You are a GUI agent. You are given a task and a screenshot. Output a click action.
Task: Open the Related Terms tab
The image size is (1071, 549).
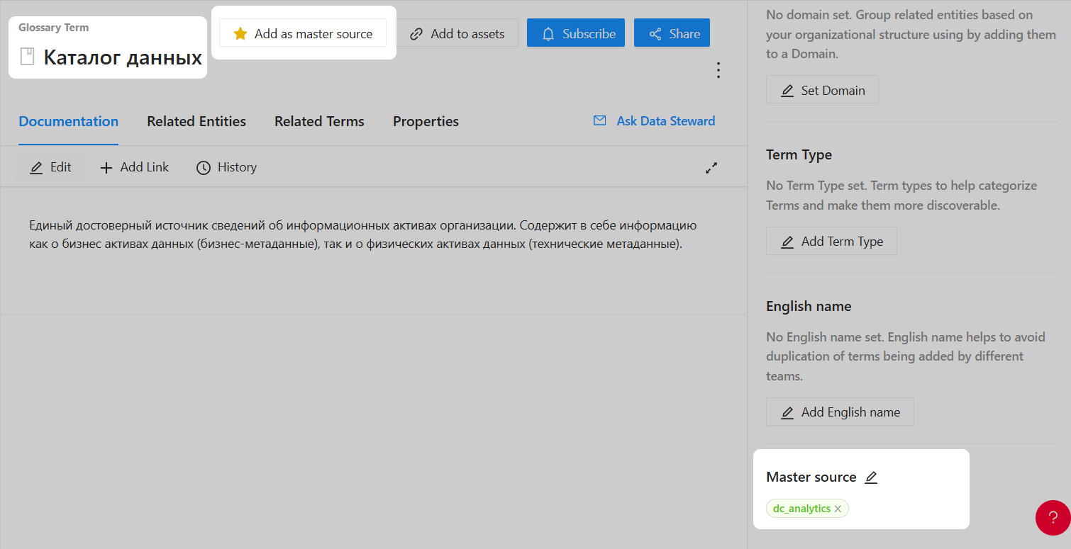tap(319, 121)
